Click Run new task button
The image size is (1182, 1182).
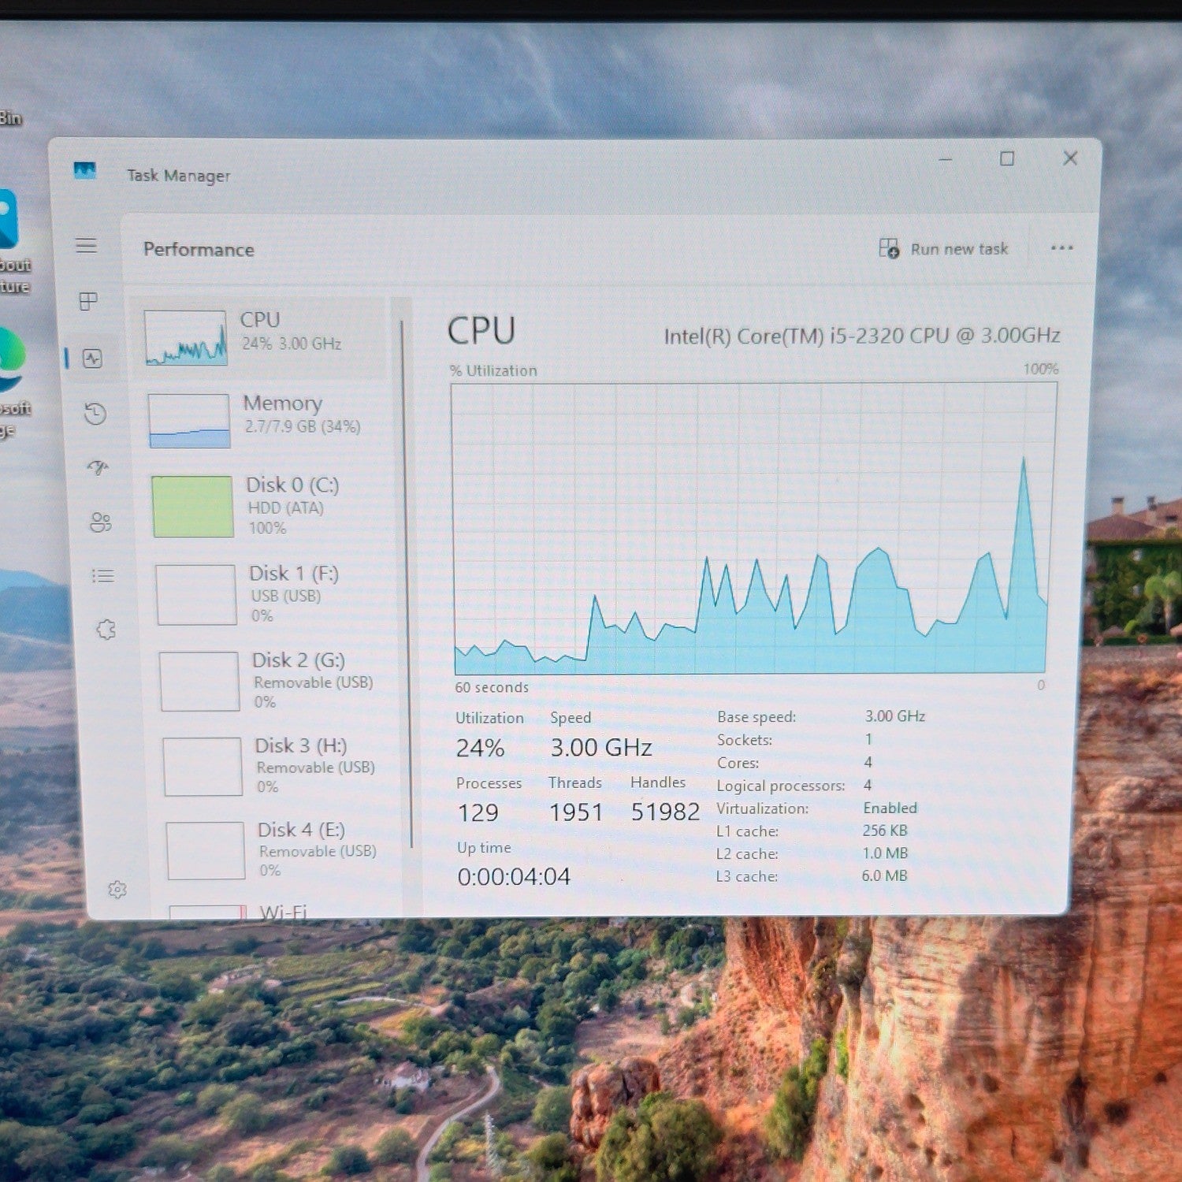[x=943, y=249]
